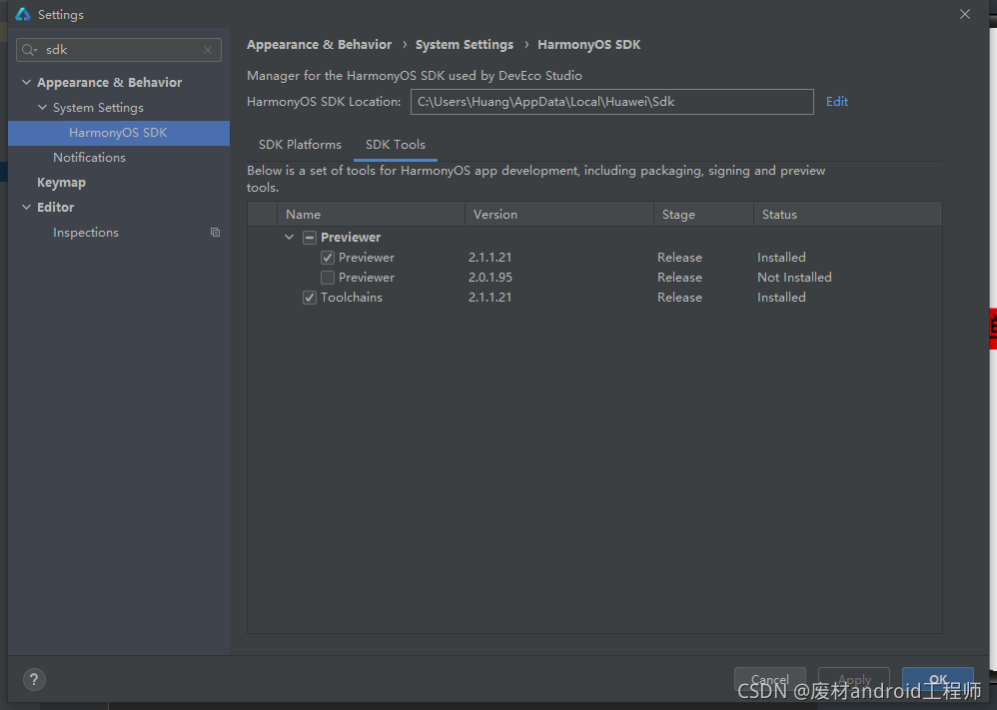Click Release stage of Previewer 2.0.1.95
The image size is (997, 710).
[x=679, y=278]
